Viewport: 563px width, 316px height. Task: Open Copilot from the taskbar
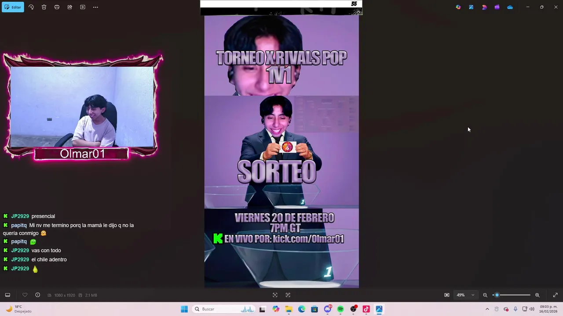click(276, 309)
